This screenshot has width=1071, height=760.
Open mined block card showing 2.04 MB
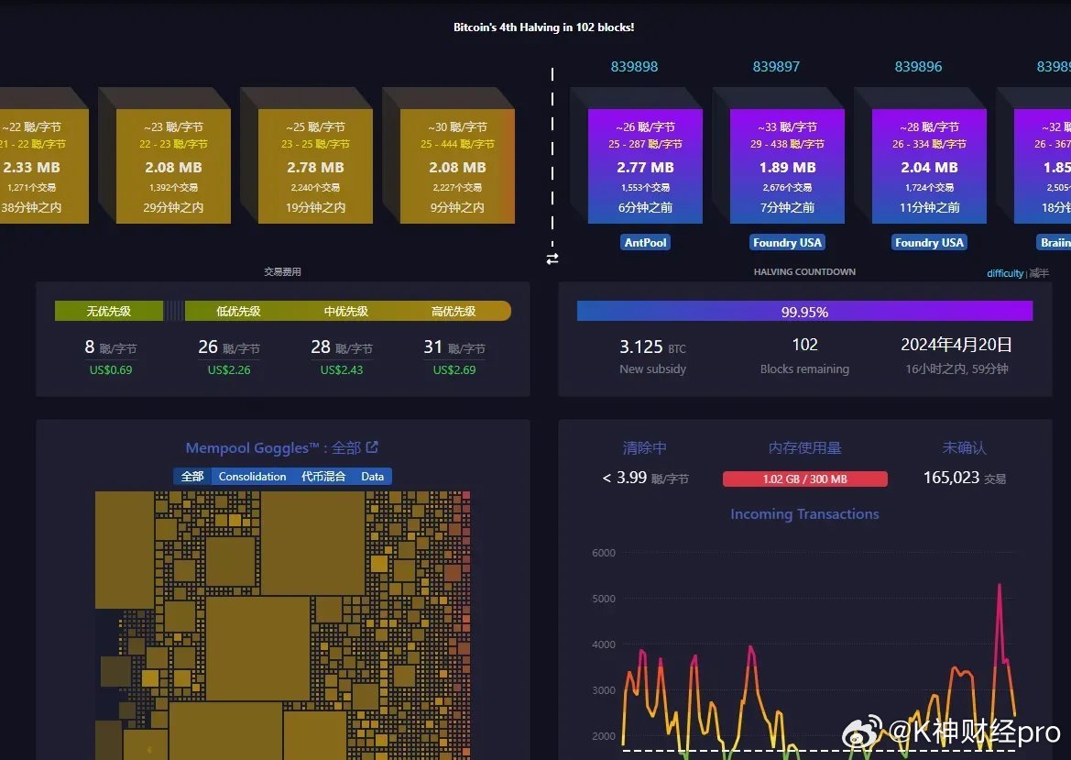(929, 166)
